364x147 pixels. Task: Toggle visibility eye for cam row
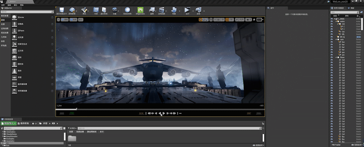pos(332,39)
